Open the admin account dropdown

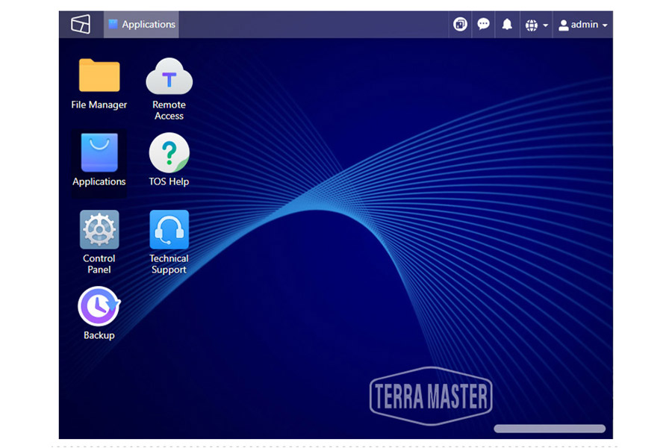tap(582, 23)
